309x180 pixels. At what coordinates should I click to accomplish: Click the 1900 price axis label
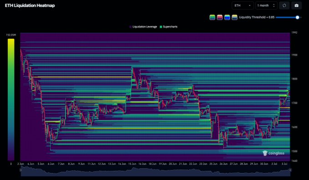(x=294, y=55)
